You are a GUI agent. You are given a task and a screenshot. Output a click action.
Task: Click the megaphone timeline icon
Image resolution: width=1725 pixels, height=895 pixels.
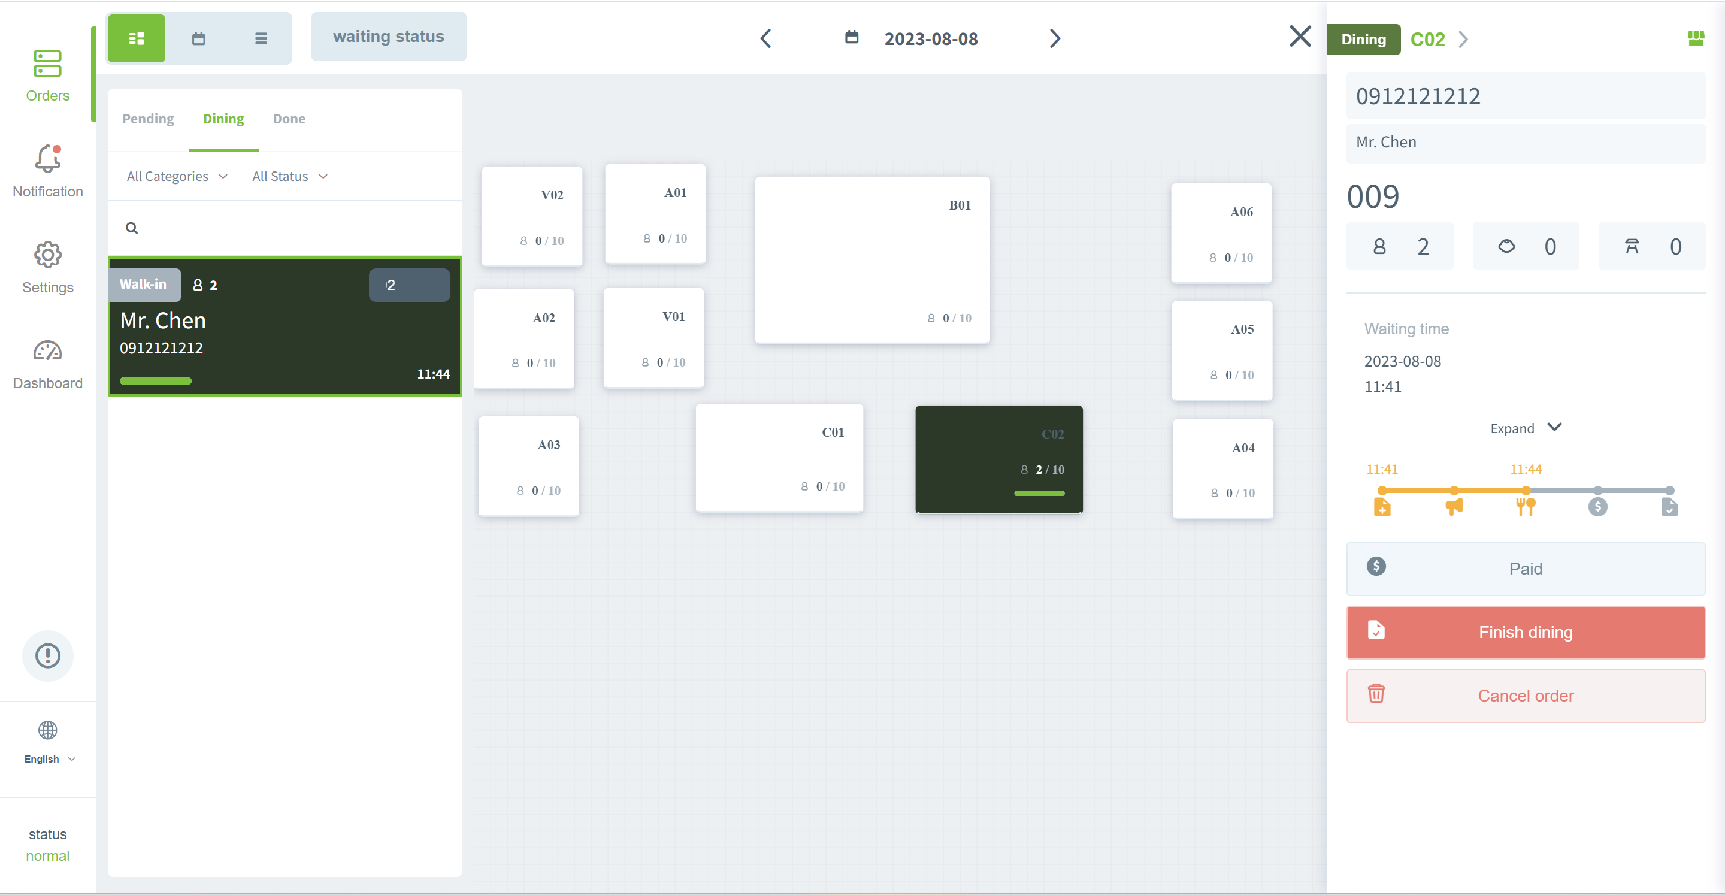[x=1454, y=506]
